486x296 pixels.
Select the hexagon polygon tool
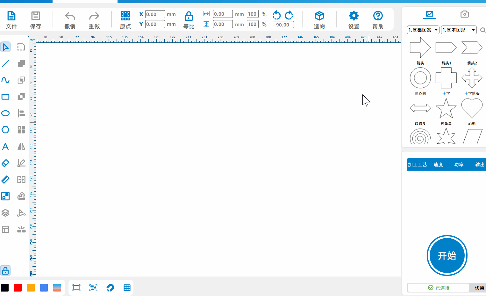[5, 130]
